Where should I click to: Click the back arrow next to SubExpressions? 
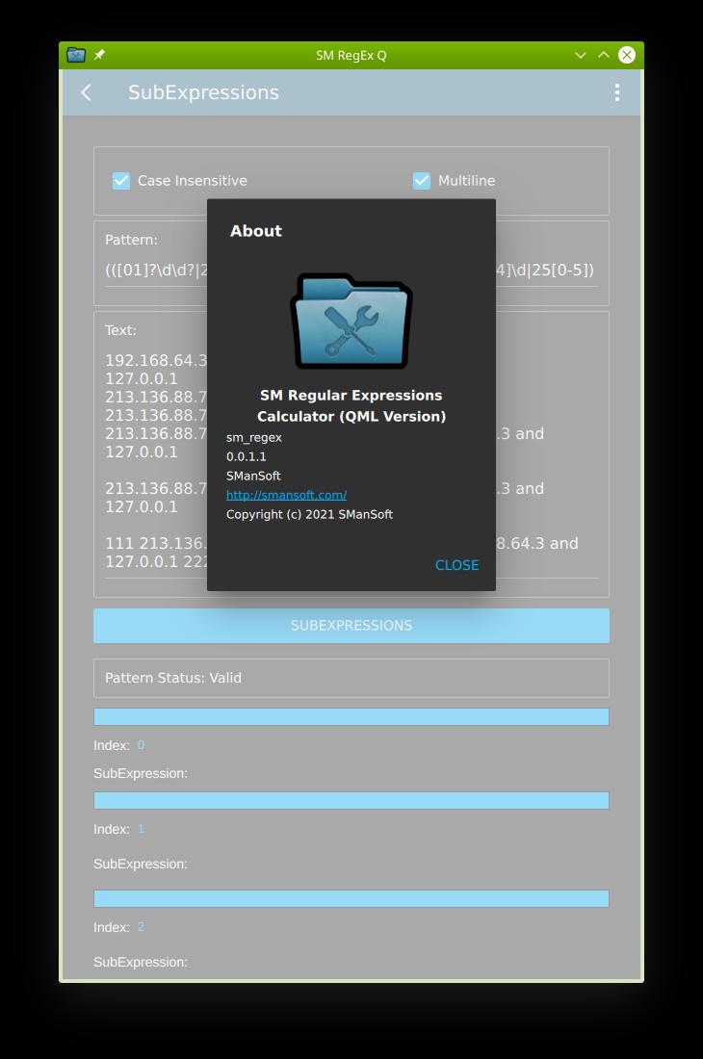tap(86, 92)
